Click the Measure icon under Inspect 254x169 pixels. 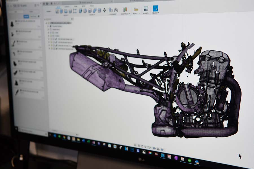coord(136,9)
